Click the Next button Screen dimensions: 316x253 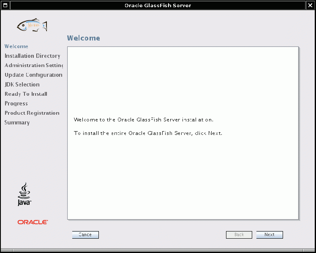pos(270,235)
